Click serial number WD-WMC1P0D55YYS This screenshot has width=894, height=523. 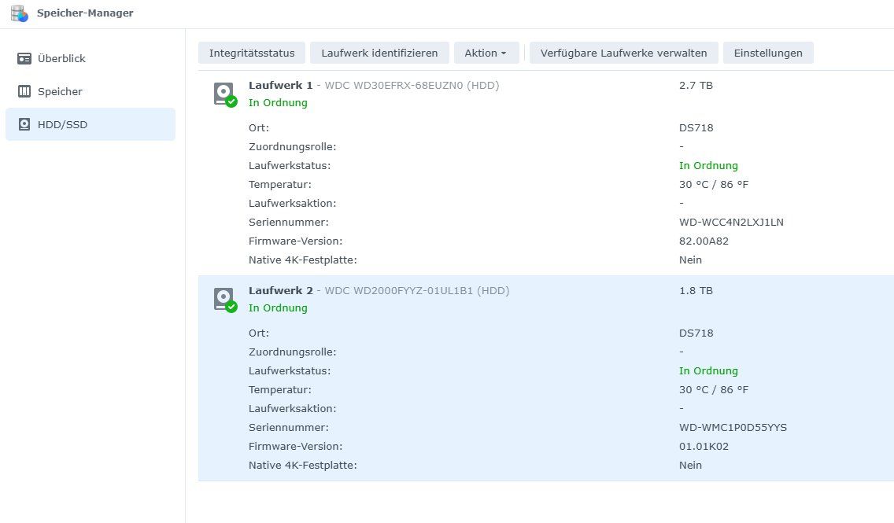point(733,427)
